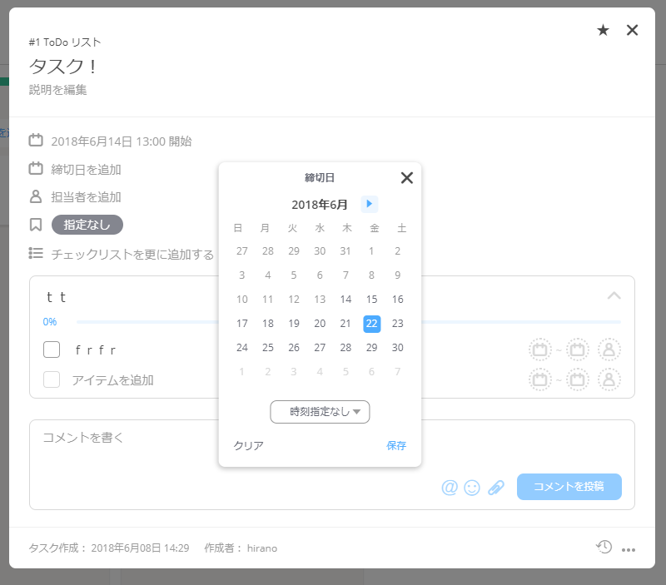Close the deadline date picker popup
The width and height of the screenshot is (666, 585).
406,177
